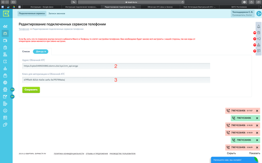Open the Напишите нам, мы онлайн chat widget
This screenshot has height=163, width=262.
[x=234, y=160]
